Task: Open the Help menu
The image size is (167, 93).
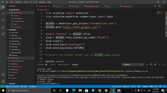Action: pos(49,2)
